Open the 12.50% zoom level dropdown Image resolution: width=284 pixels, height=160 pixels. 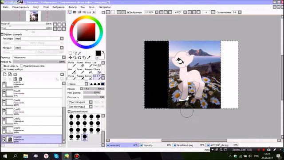pyautogui.click(x=157, y=12)
